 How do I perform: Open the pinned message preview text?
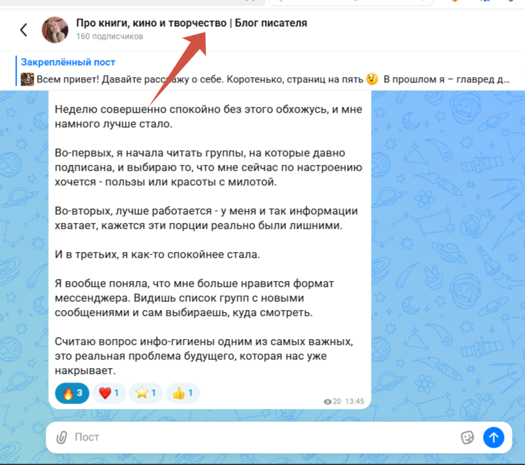[x=273, y=79]
